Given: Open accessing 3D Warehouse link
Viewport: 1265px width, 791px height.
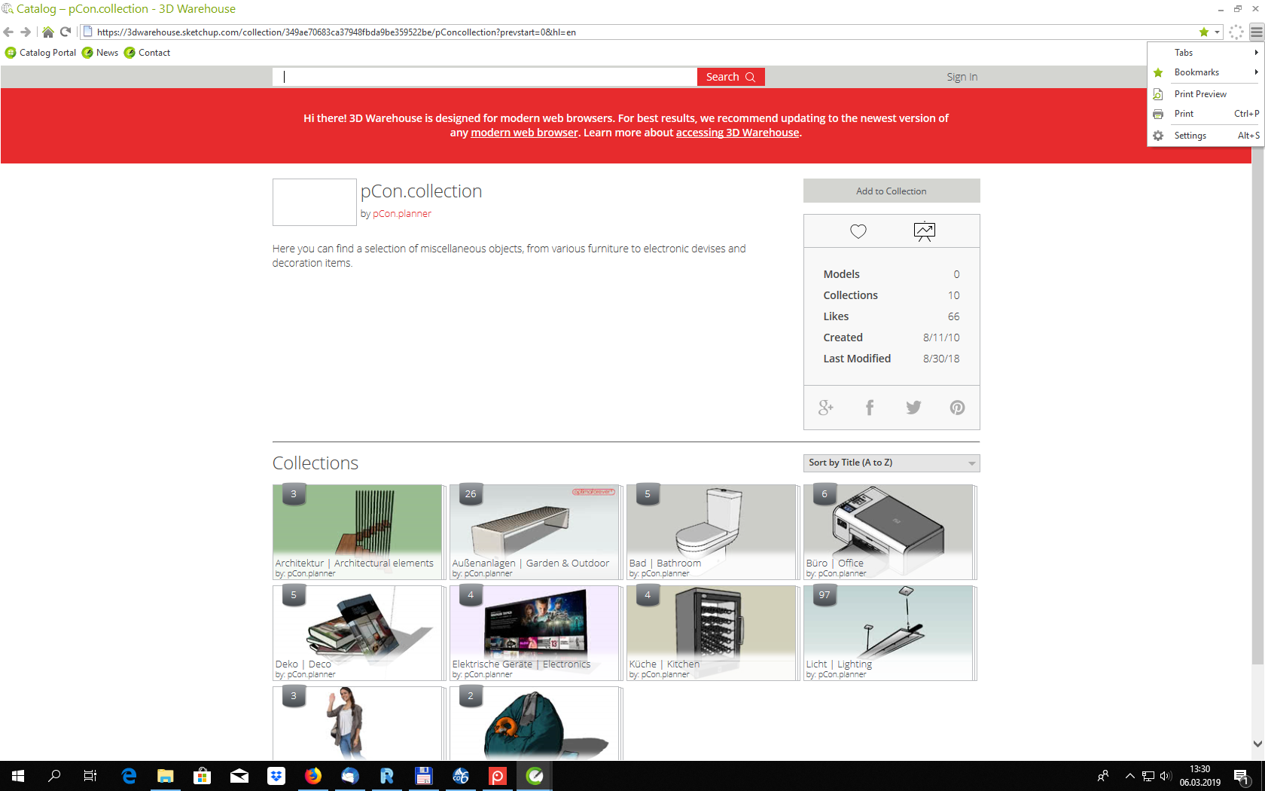Looking at the screenshot, I should 737,133.
